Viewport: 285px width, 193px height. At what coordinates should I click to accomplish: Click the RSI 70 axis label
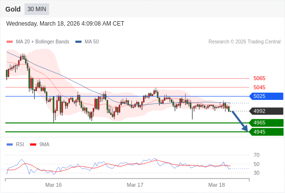click(x=256, y=155)
